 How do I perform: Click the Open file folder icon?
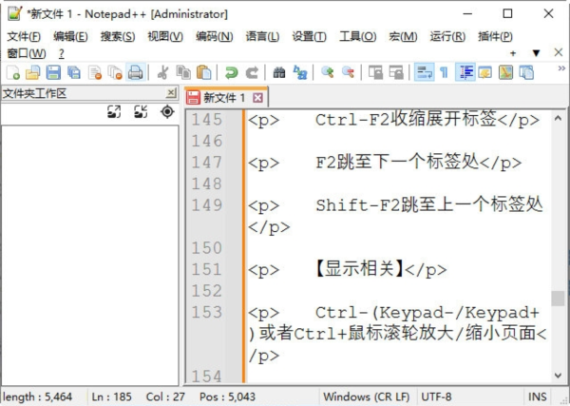pyautogui.click(x=33, y=72)
